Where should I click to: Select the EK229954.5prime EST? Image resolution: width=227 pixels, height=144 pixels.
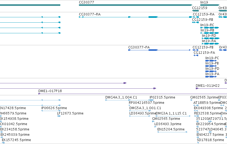(x=197, y=127)
